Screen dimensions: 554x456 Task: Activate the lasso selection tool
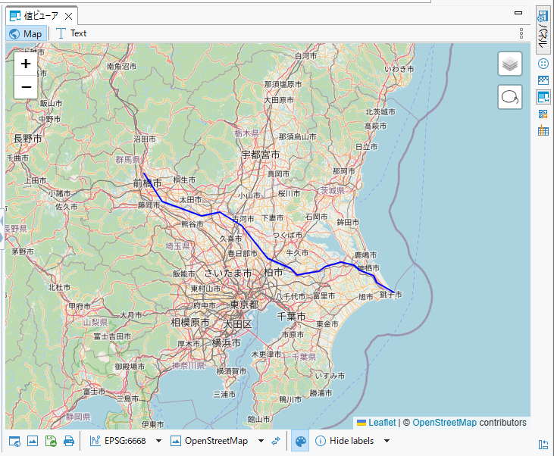tap(510, 98)
